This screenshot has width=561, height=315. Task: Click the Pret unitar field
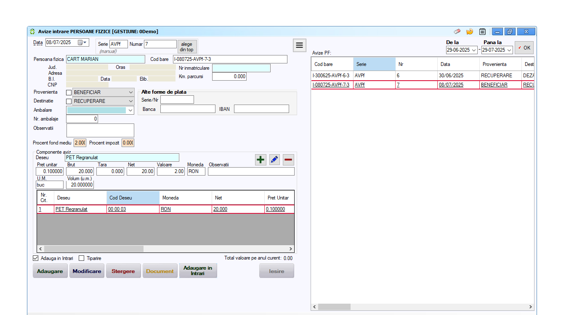tap(50, 171)
